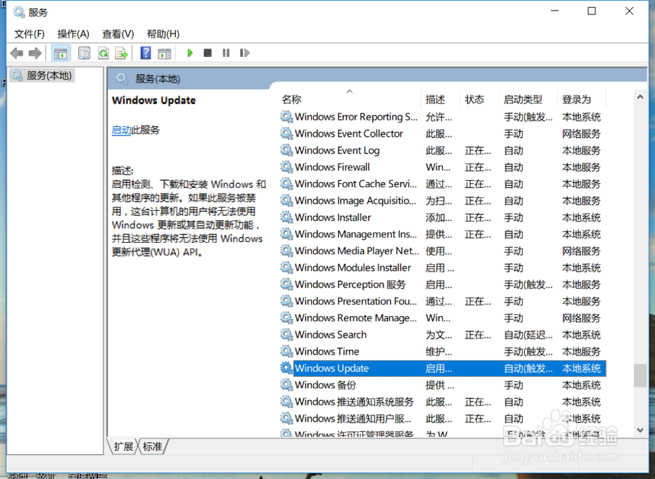Click 自动(触发... startup type of Windows Update
Image resolution: width=655 pixels, height=479 pixels.
point(528,368)
